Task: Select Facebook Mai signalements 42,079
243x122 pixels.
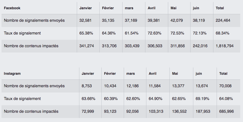Action: [x=177, y=20]
